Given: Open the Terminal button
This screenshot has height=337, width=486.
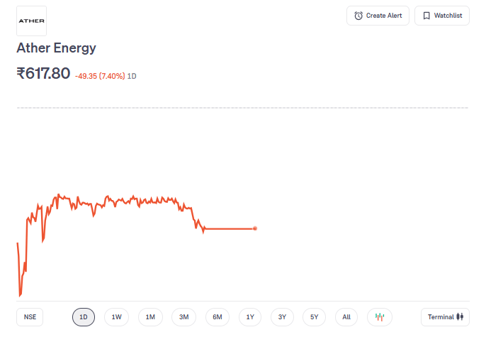Looking at the screenshot, I should (445, 317).
